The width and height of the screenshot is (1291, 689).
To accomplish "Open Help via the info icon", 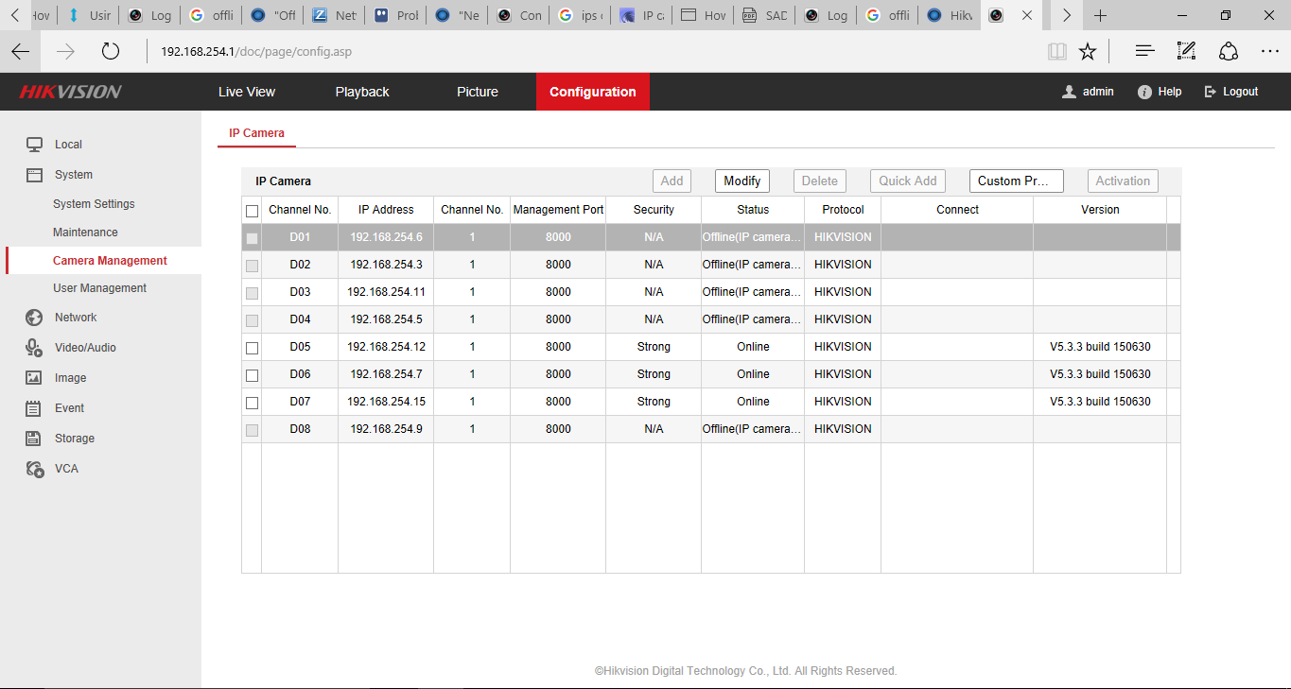I will click(1144, 92).
